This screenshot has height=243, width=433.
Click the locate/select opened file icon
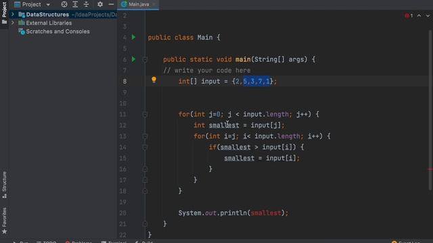pos(64,5)
